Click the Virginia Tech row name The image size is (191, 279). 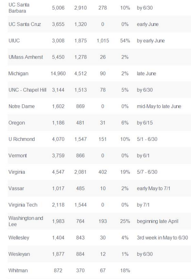point(23,205)
